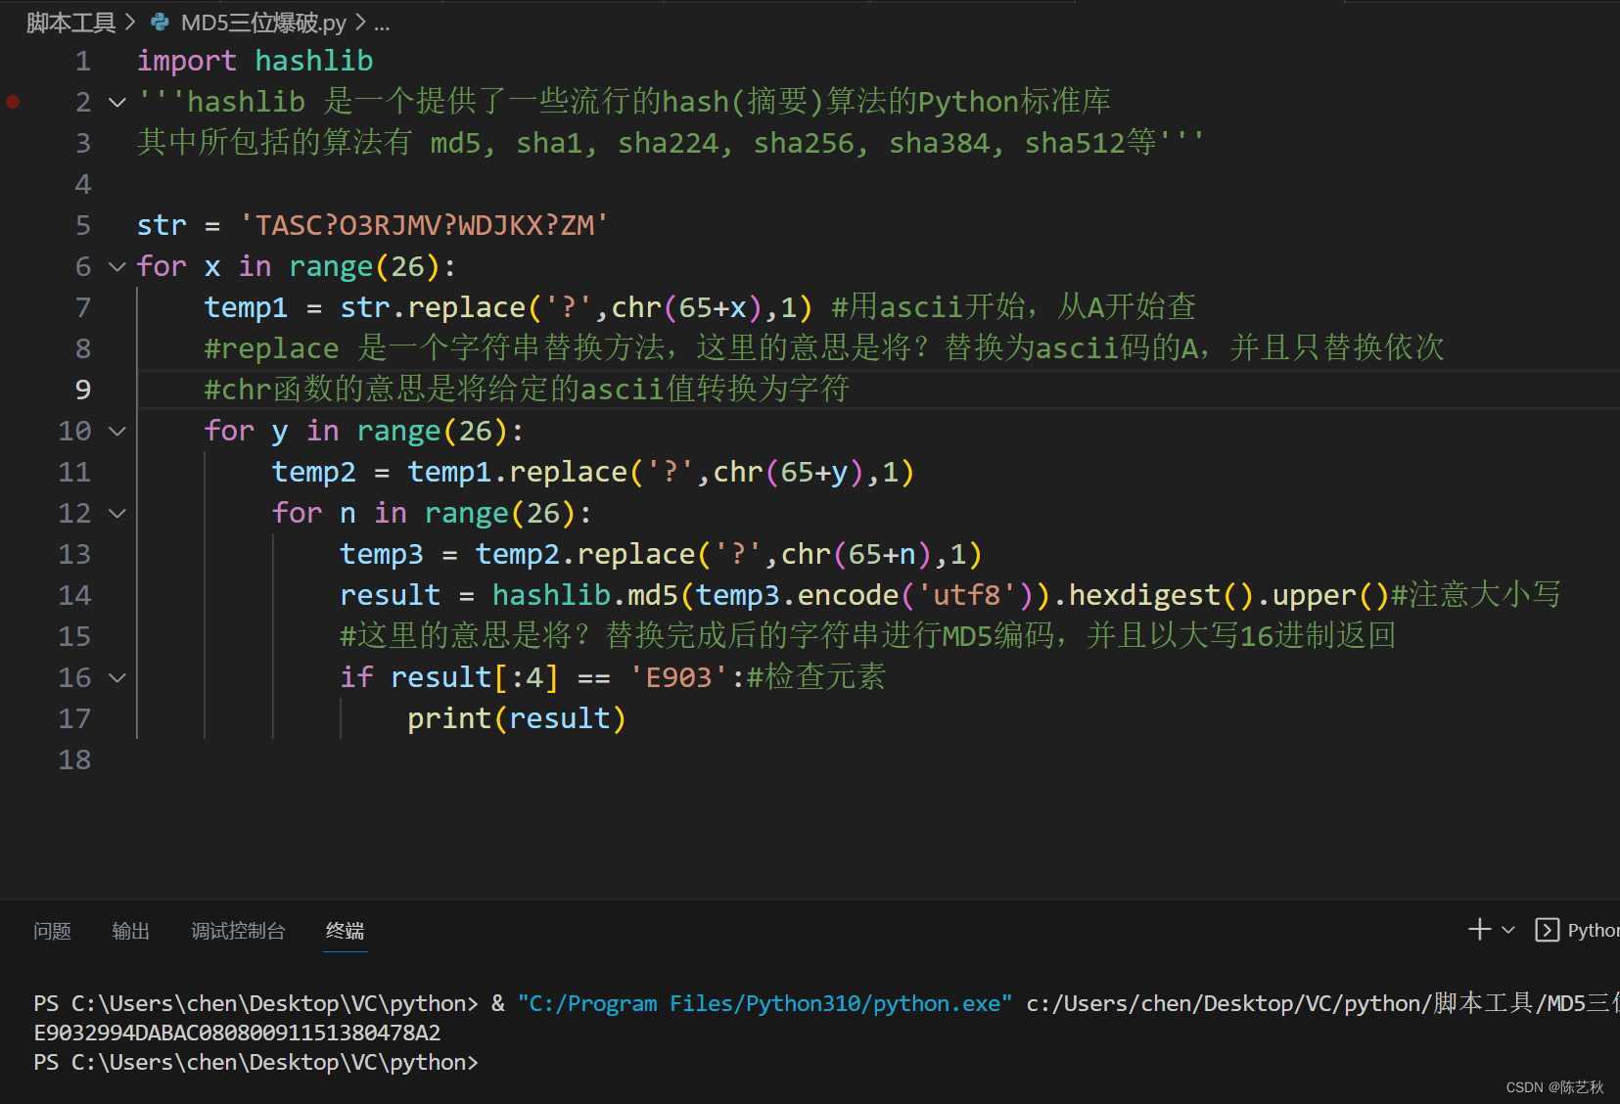Click the hexdigest() call on line 14
Viewport: 1620px width, 1104px height.
pyautogui.click(x=1161, y=595)
